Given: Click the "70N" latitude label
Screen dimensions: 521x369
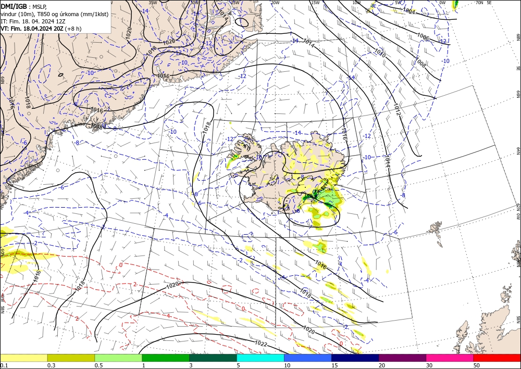Looking at the screenshot, I should click(479, 3).
